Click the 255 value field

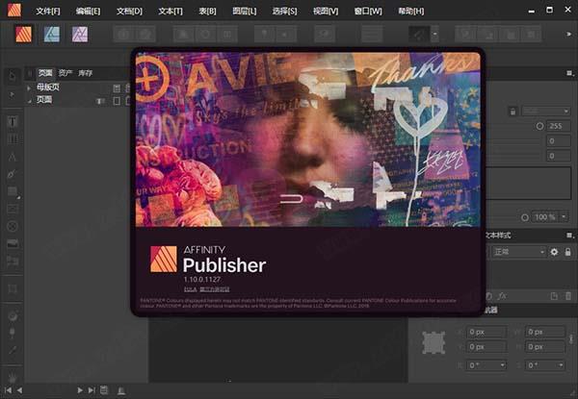pos(559,126)
